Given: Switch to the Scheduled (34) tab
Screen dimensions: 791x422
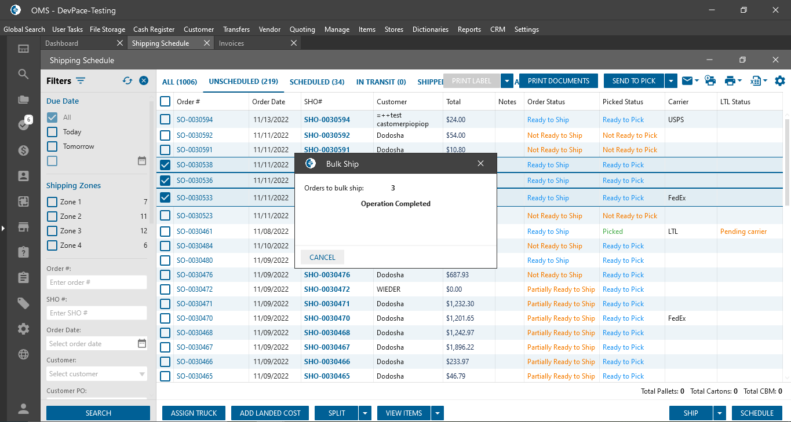Looking at the screenshot, I should 317,82.
